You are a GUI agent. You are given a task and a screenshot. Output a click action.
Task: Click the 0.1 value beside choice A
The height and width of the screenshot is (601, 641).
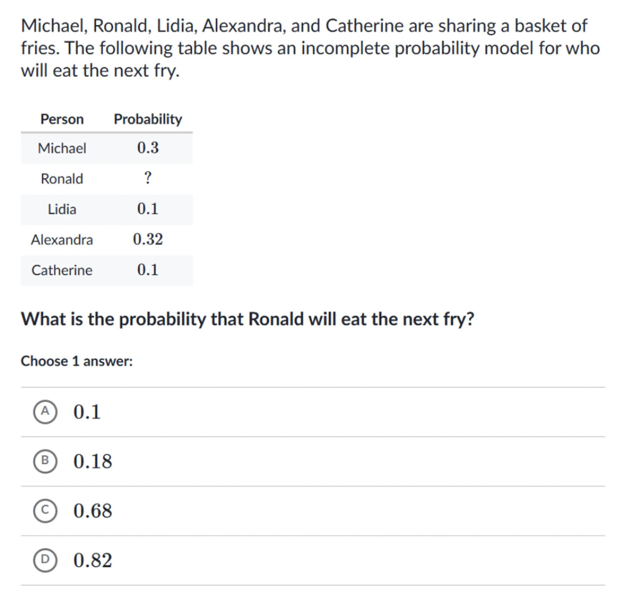pyautogui.click(x=87, y=412)
